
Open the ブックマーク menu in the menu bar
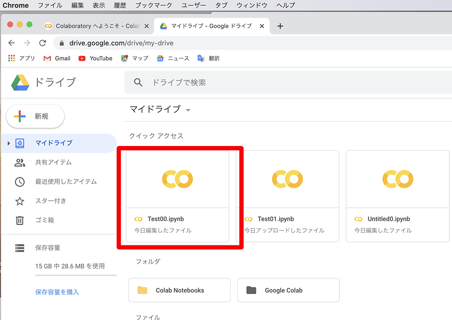point(152,5)
